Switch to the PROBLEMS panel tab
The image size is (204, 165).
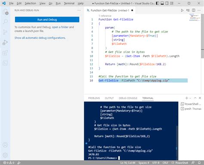94,98
